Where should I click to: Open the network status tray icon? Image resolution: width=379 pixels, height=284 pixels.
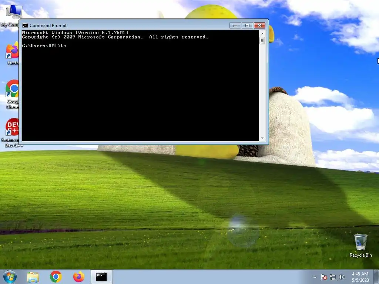coord(333,277)
